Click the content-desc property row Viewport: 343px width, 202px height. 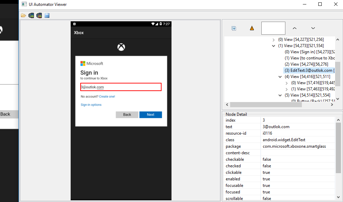point(280,153)
